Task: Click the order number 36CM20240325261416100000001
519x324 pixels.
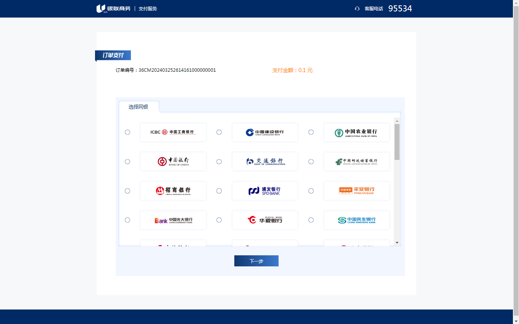Action: (x=177, y=70)
